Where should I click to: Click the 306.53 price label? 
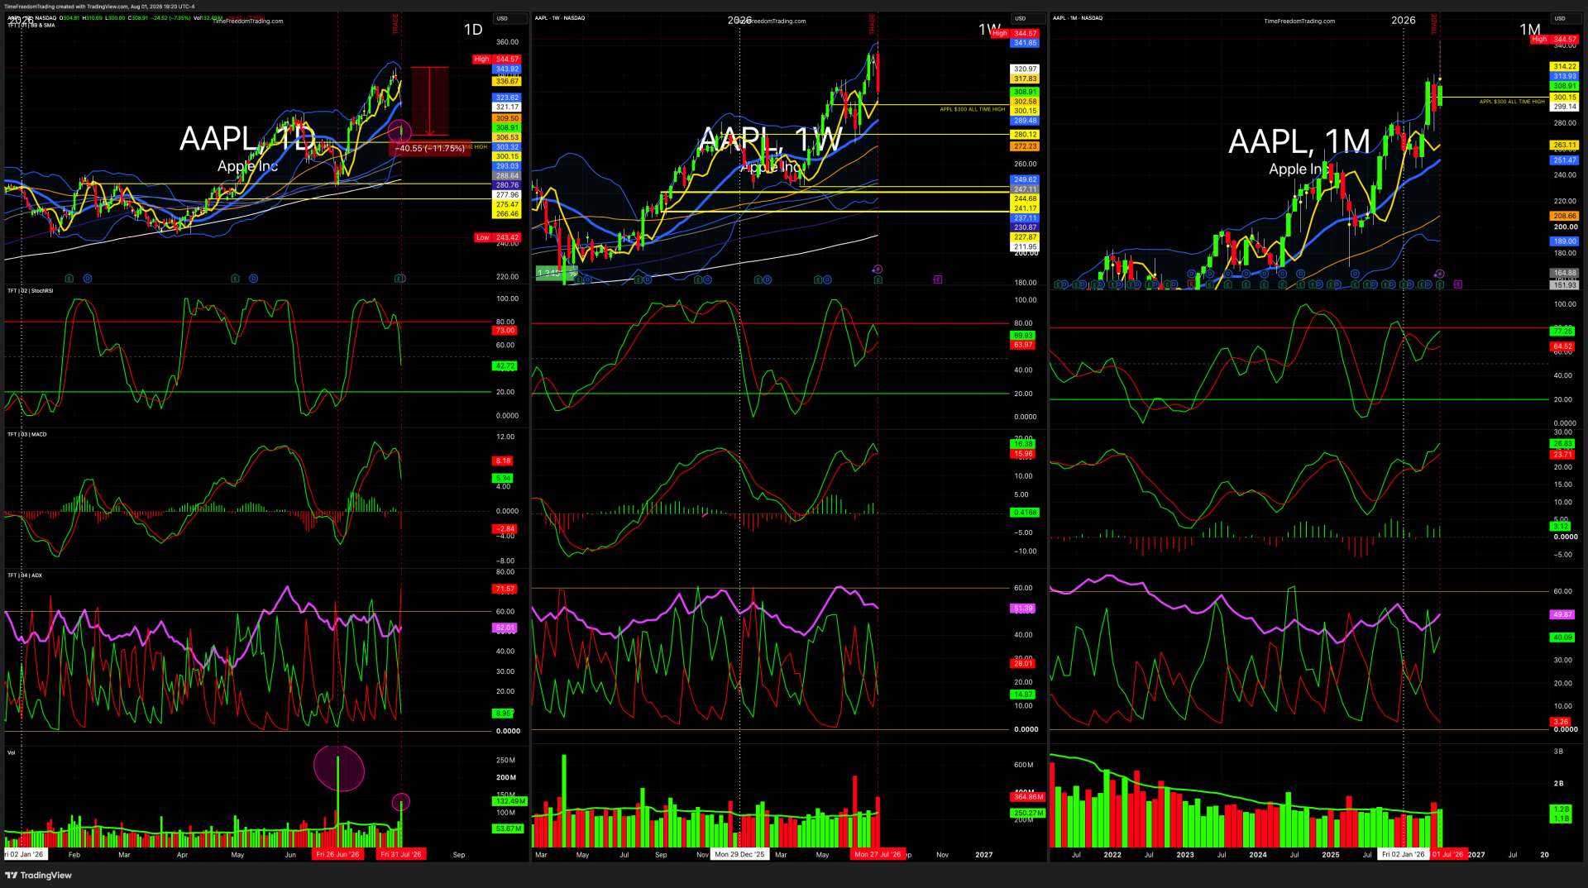point(507,137)
